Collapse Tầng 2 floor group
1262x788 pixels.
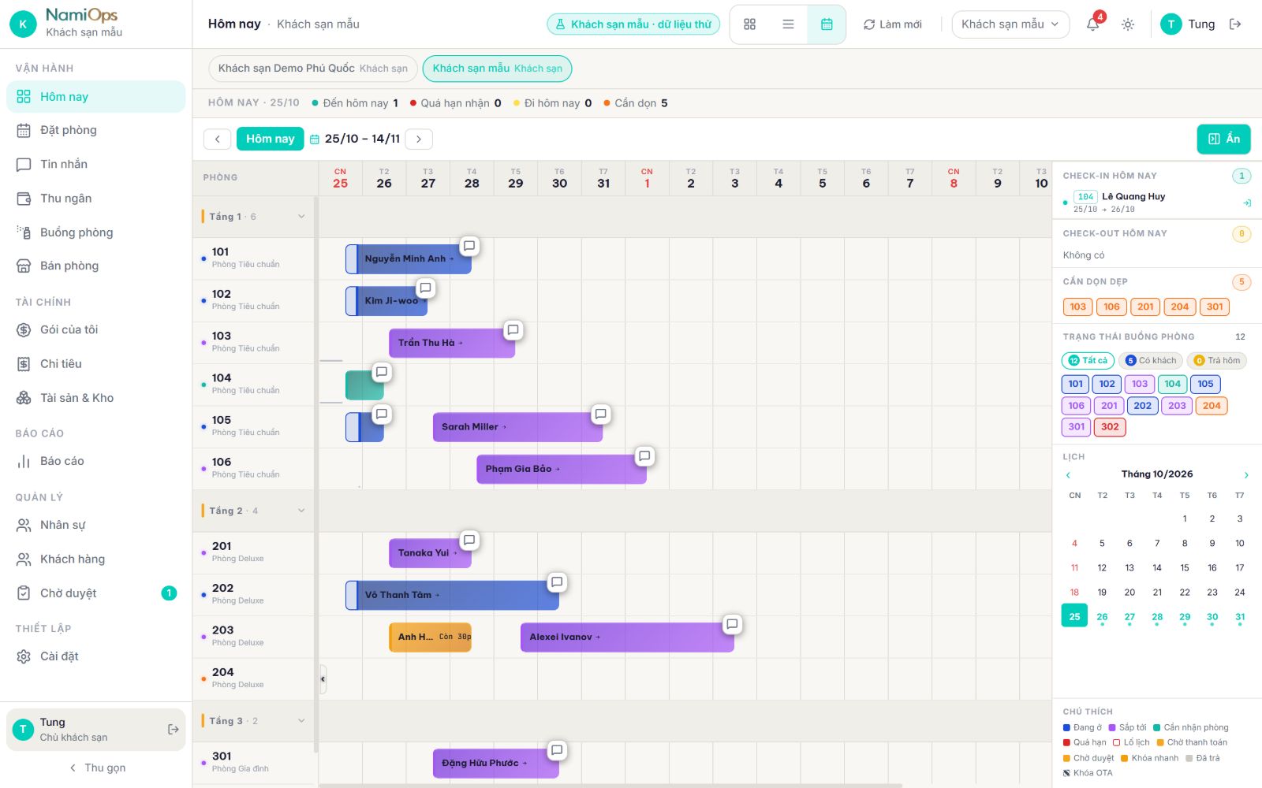click(301, 511)
